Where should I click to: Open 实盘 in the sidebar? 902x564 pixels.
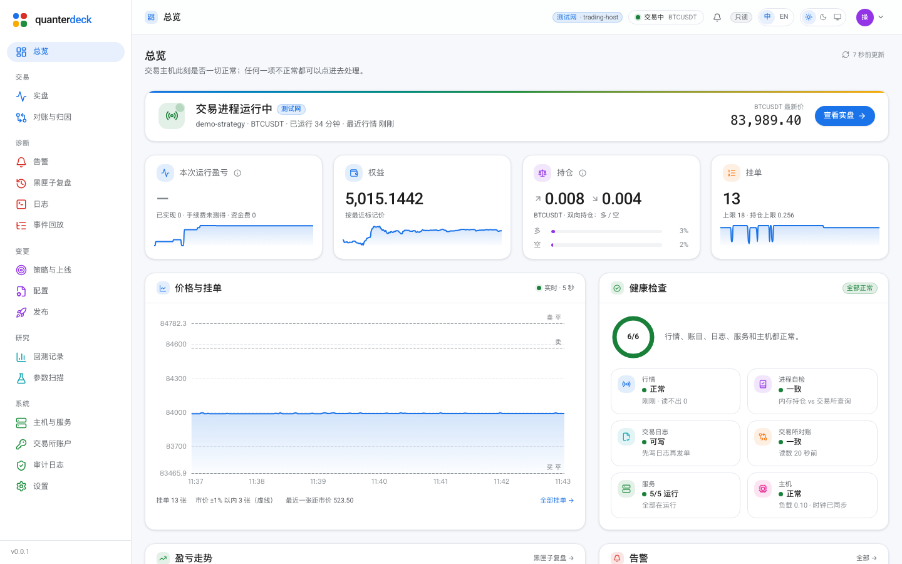[x=66, y=96]
